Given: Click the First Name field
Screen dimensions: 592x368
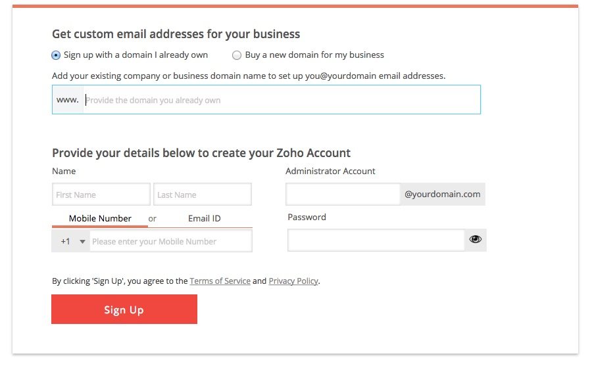Looking at the screenshot, I should click(x=101, y=195).
